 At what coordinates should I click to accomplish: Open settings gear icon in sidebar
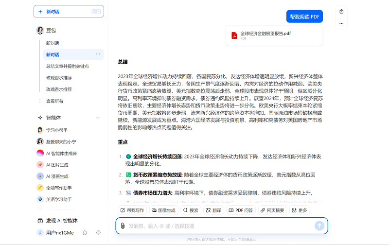(x=99, y=232)
